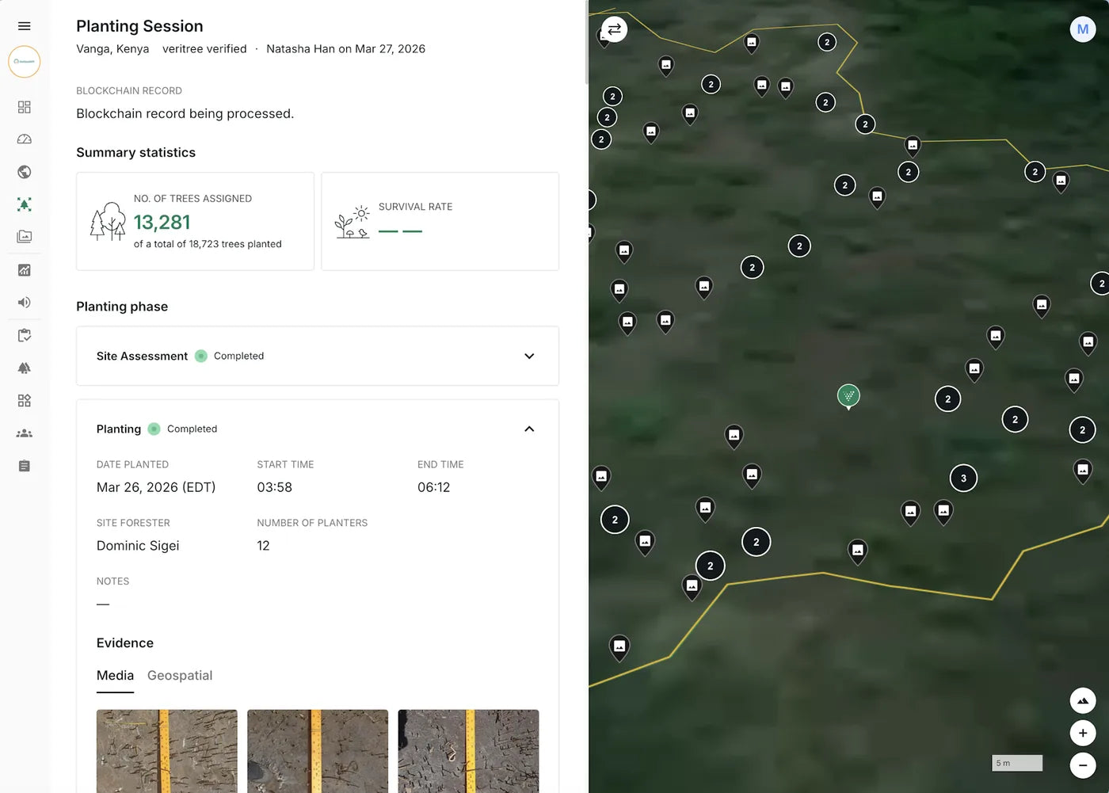This screenshot has height=793, width=1109.
Task: Open the dashboard grid icon in sidebar
Action: (25, 107)
